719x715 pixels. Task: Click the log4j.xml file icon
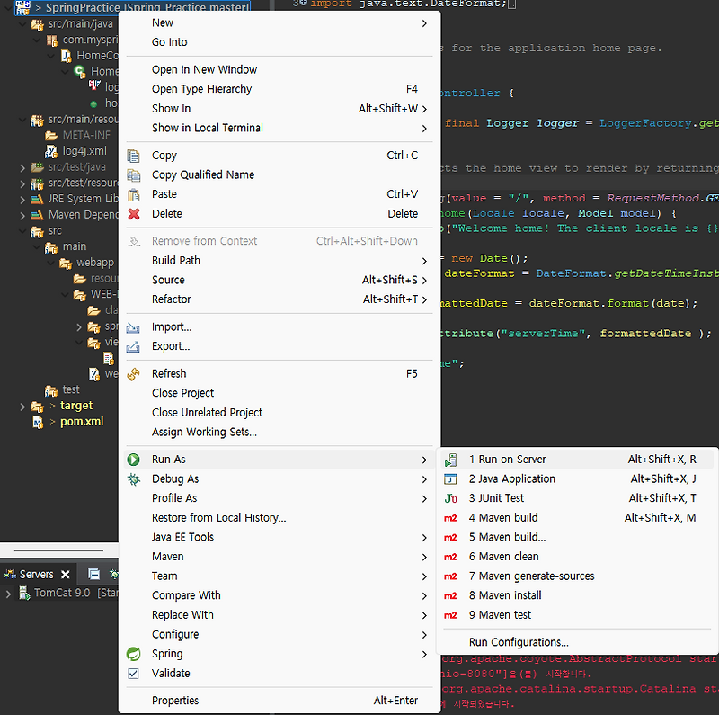pyautogui.click(x=50, y=151)
